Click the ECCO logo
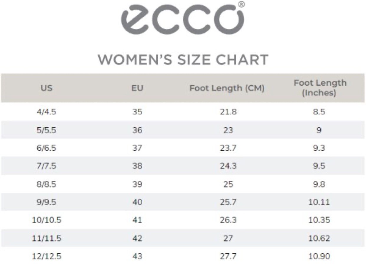The image size is (366, 268). (183, 19)
